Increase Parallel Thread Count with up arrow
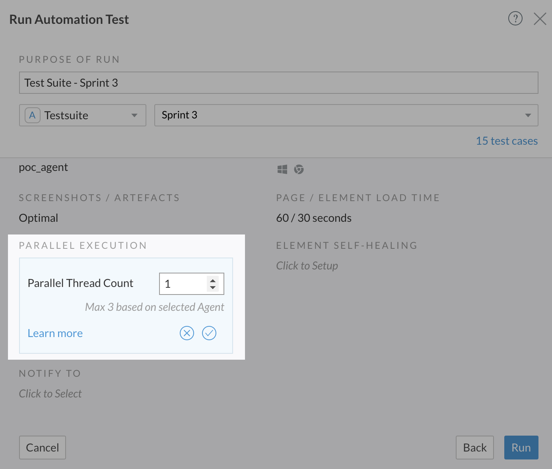The image size is (552, 469). [213, 280]
